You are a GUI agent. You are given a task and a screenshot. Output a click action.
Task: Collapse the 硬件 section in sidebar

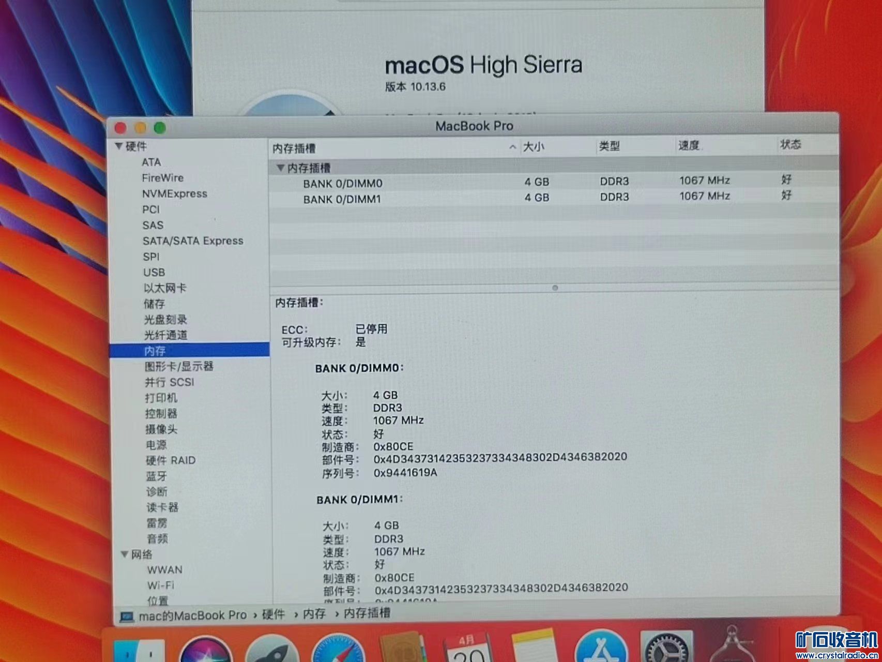coord(119,146)
